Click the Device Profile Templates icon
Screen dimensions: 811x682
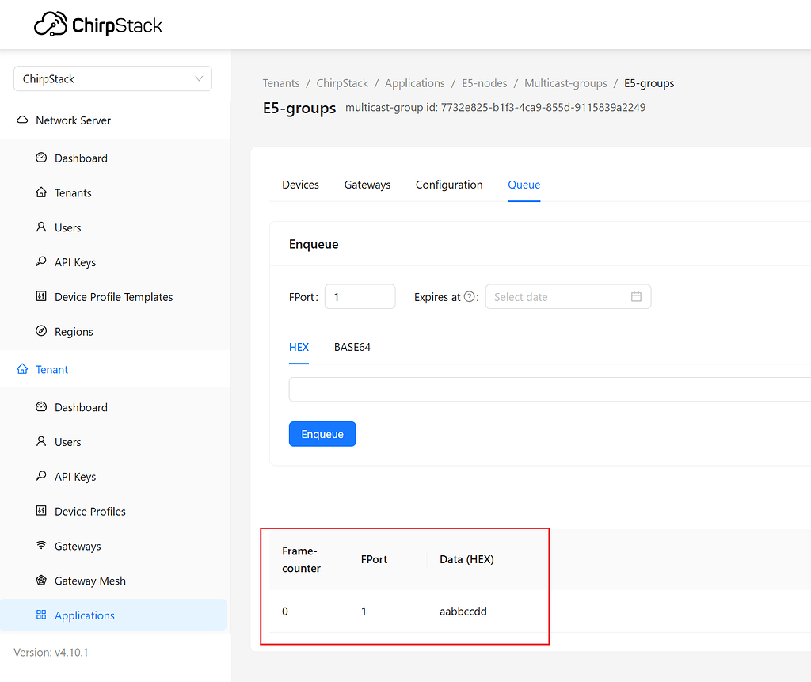(42, 296)
